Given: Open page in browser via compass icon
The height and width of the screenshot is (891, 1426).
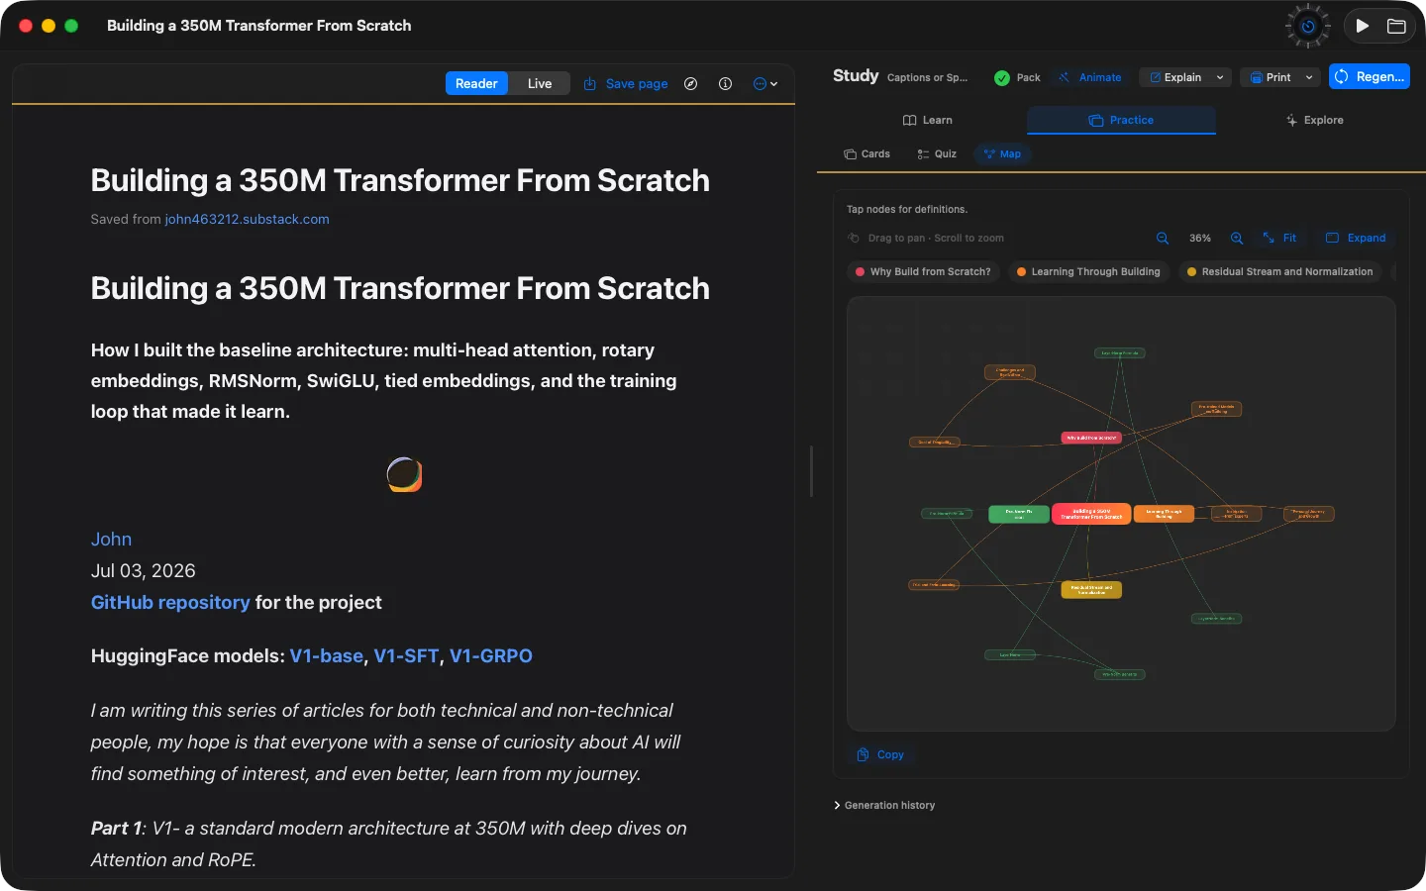Looking at the screenshot, I should [691, 84].
